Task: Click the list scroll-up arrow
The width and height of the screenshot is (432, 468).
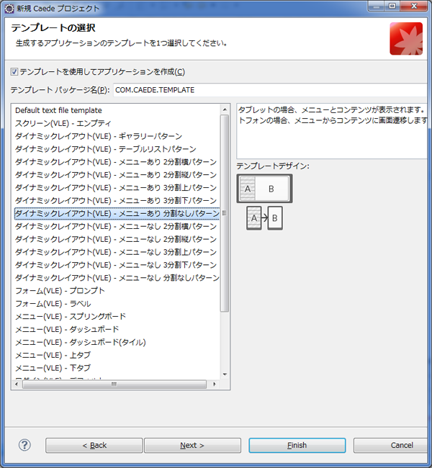Action: [225, 110]
